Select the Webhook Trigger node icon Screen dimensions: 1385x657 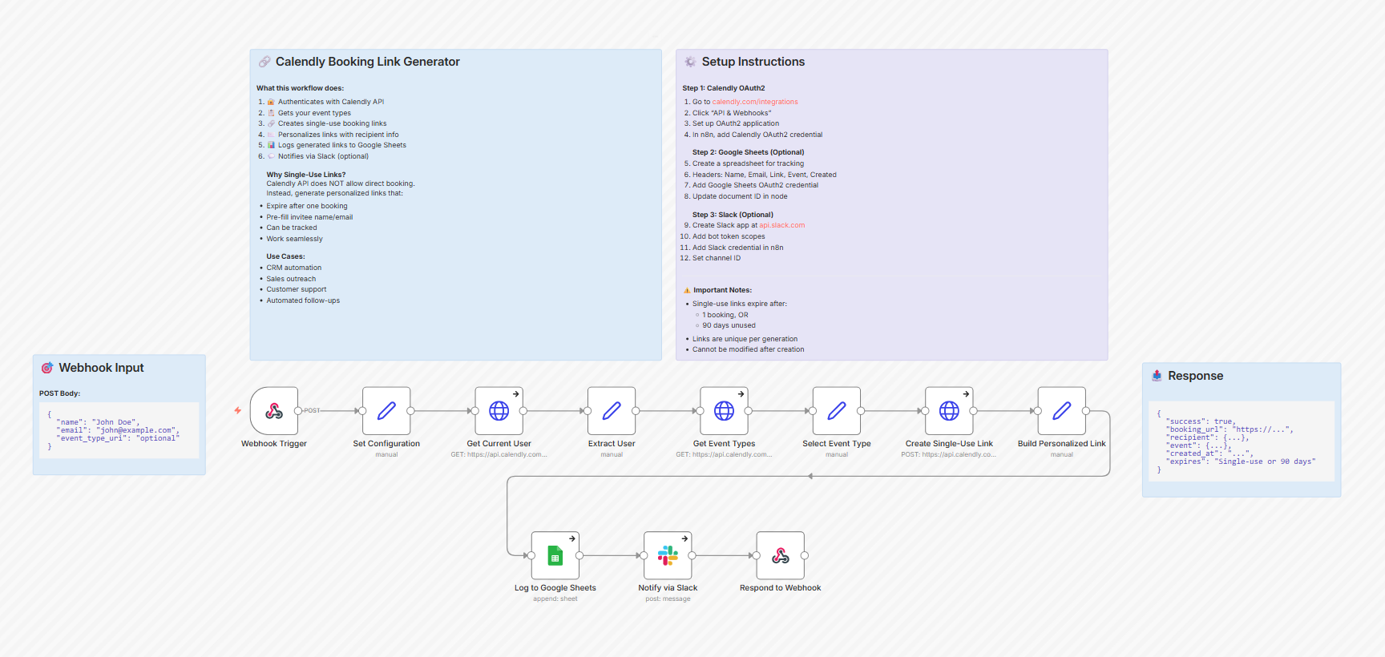coord(274,411)
